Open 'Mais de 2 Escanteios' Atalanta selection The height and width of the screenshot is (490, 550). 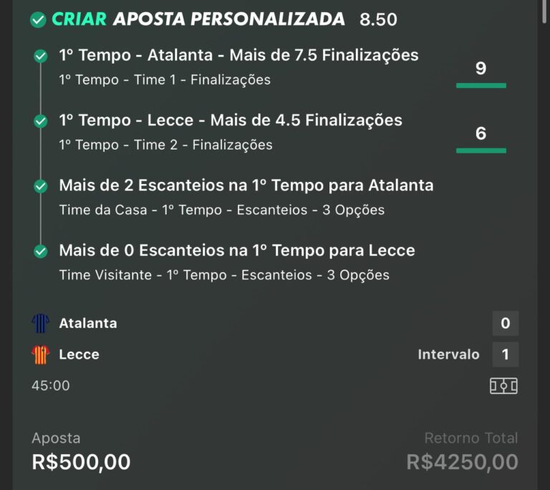click(246, 186)
